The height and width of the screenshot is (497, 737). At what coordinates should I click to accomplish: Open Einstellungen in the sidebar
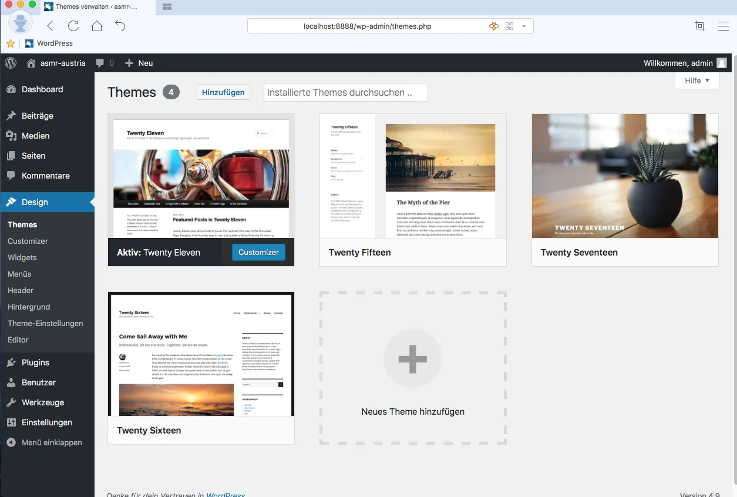click(x=47, y=422)
